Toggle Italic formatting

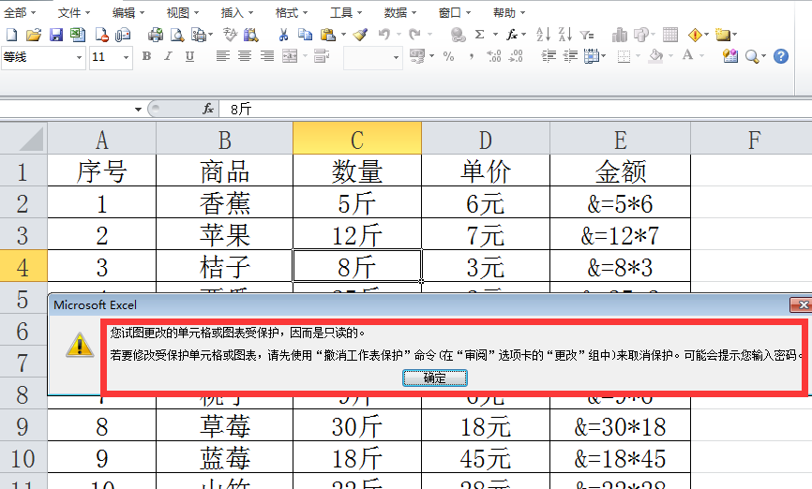[168, 56]
